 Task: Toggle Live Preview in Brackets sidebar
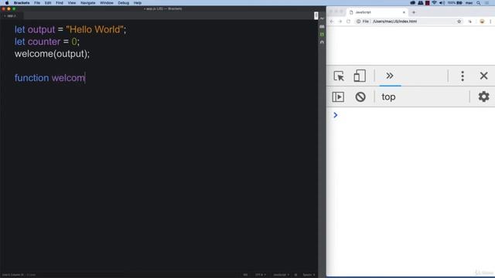coord(322,19)
